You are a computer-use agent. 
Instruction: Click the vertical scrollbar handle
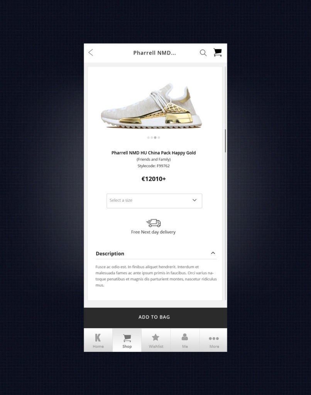[x=225, y=141]
